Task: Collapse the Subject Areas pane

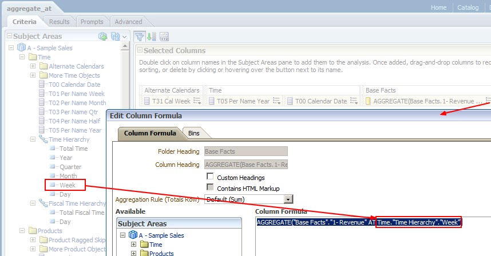Action: coord(9,36)
